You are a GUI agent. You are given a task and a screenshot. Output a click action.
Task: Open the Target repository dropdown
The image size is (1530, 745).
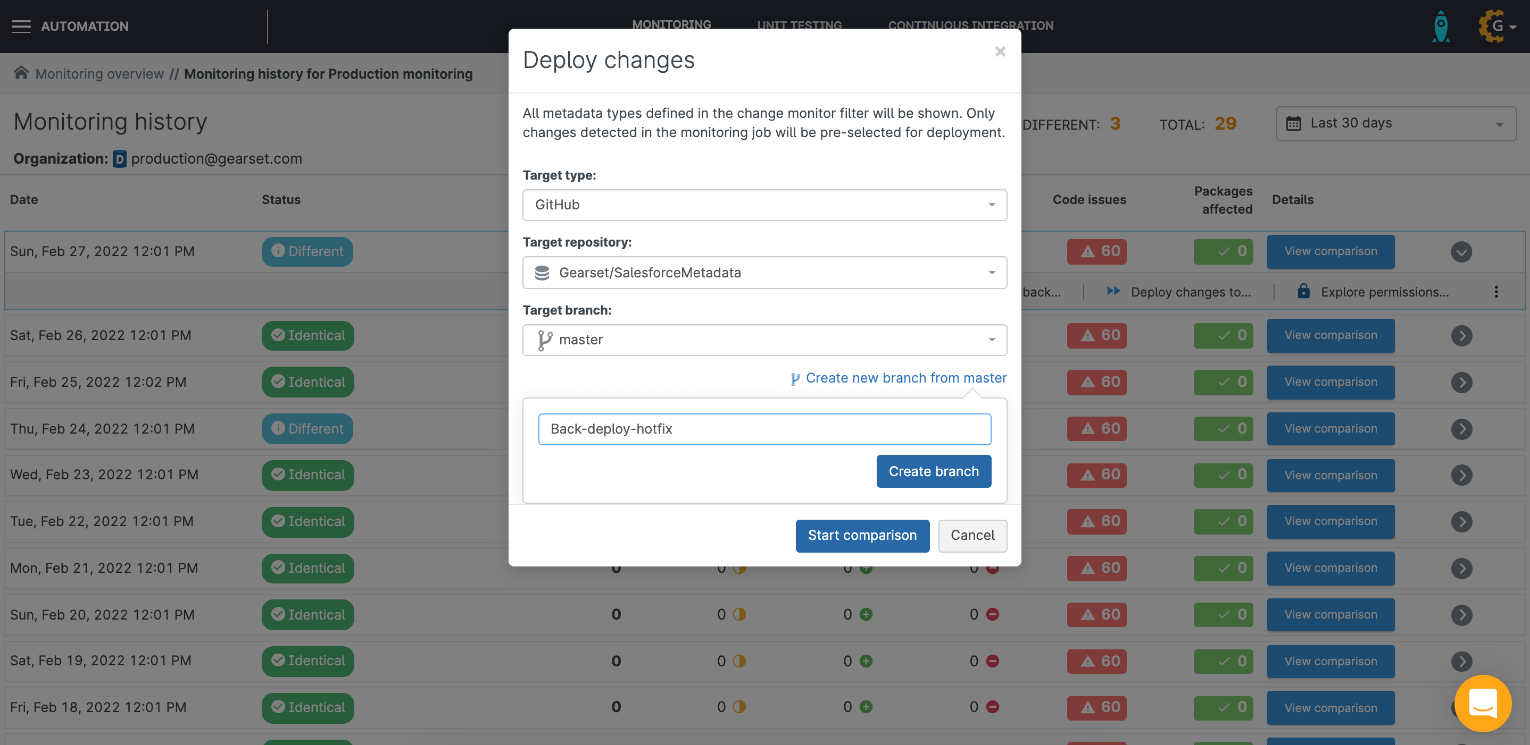[764, 272]
